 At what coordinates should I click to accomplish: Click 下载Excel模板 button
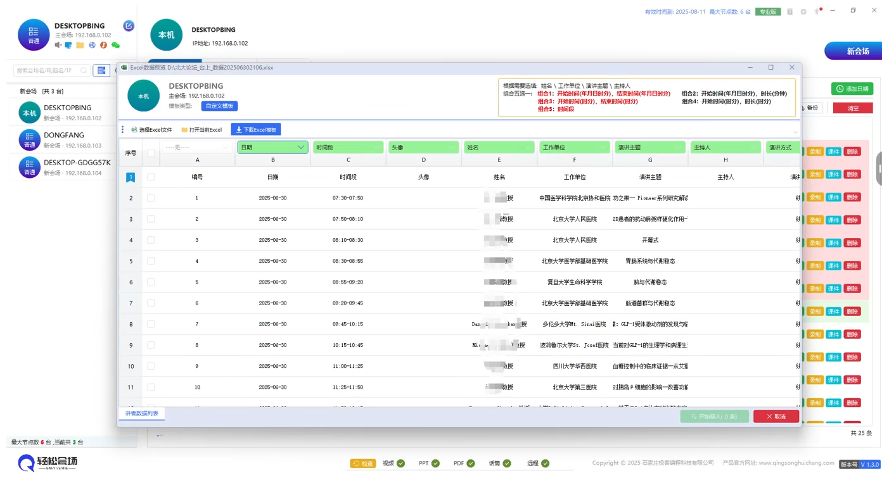point(256,130)
